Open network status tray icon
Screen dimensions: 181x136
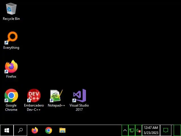coord(132,130)
